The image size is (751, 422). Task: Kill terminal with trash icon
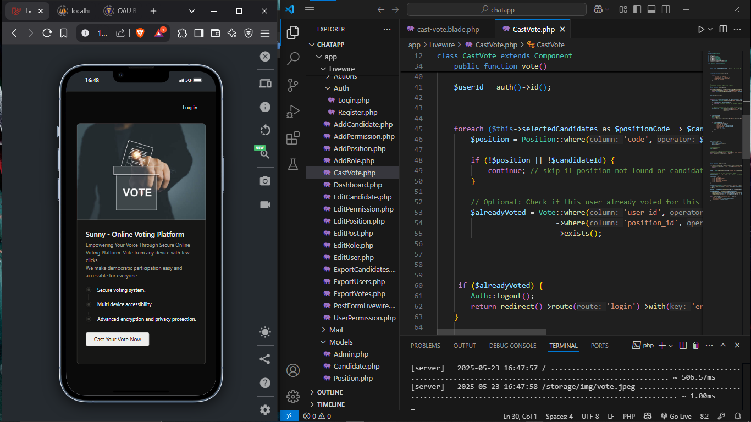click(695, 346)
